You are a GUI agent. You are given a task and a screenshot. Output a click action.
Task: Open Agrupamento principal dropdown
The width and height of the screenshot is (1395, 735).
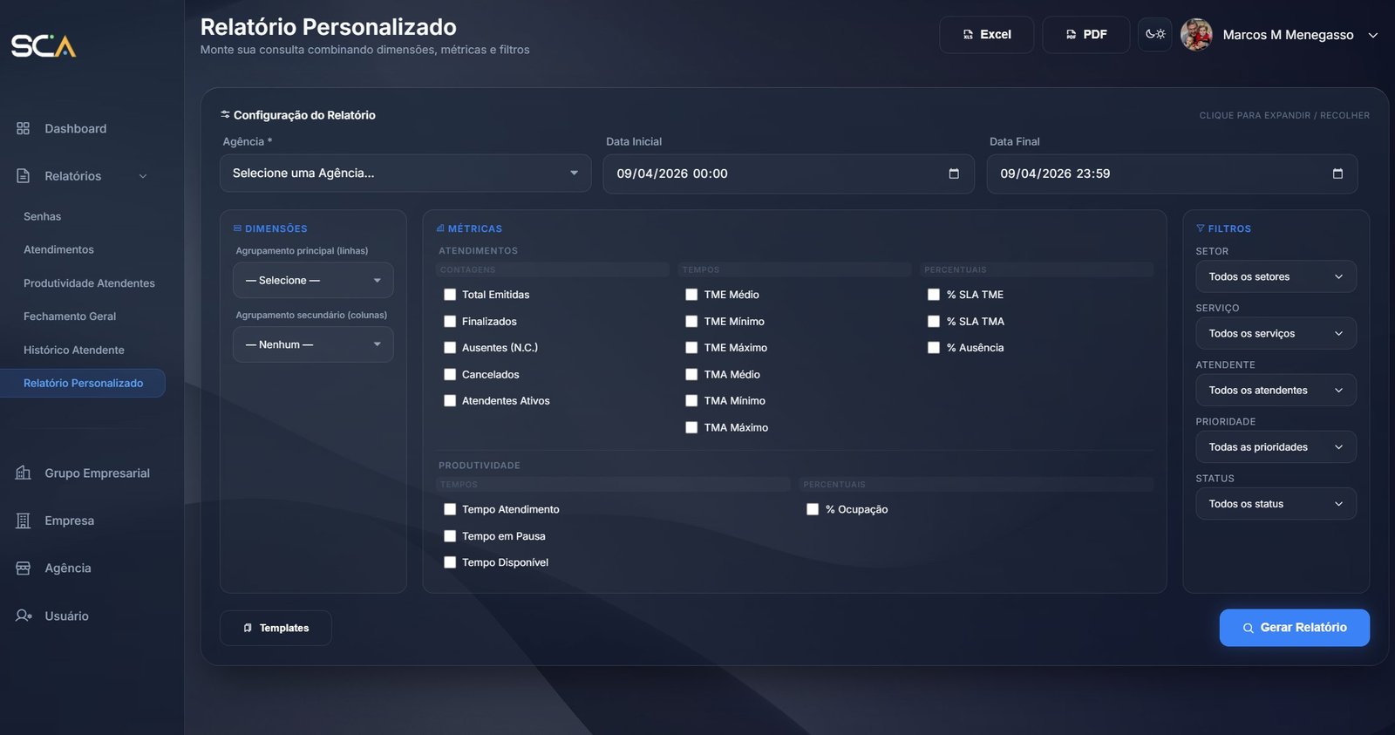(x=313, y=281)
